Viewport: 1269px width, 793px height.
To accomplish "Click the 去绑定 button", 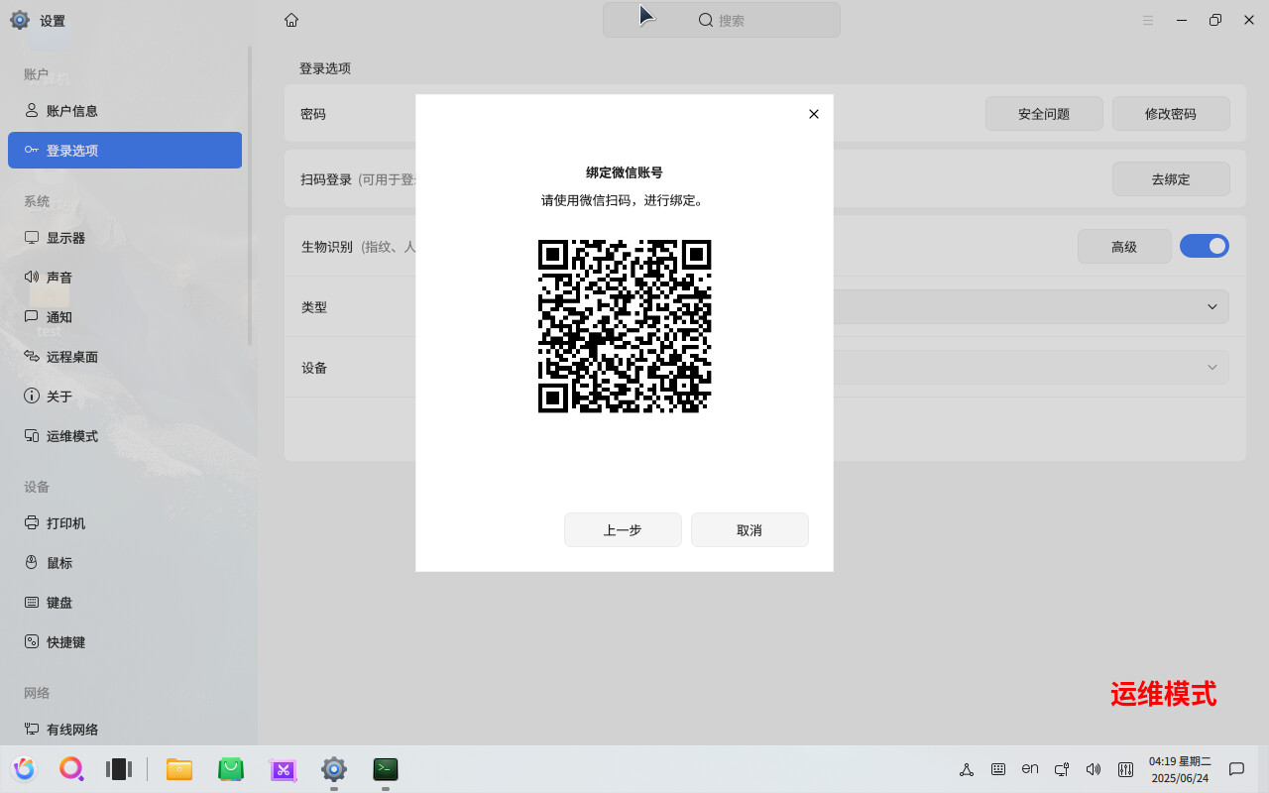I will [x=1171, y=179].
